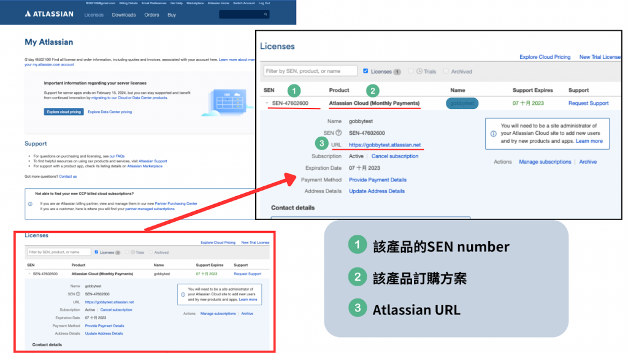Toggle the Licenses checkbox in the enlarged panel
Viewport: 628px width, 353px height.
tap(366, 71)
